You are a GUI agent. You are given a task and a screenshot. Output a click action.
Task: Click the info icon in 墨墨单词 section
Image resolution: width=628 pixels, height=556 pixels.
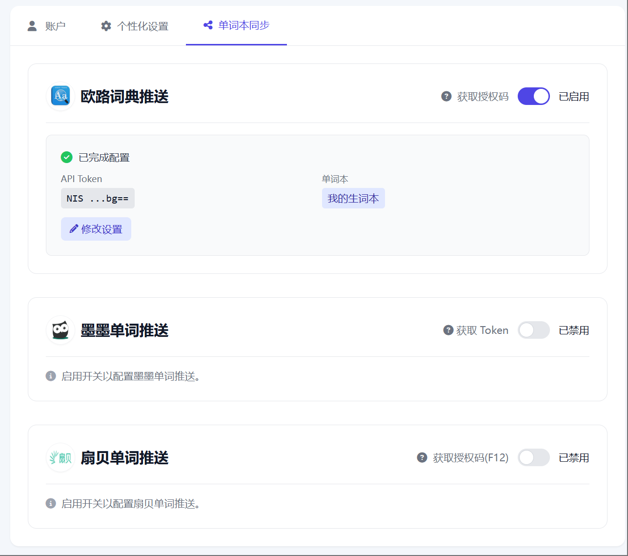point(51,376)
